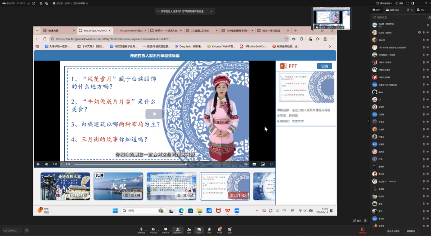
Task: Click the 切换 button beside PPT
Action: tap(324, 66)
